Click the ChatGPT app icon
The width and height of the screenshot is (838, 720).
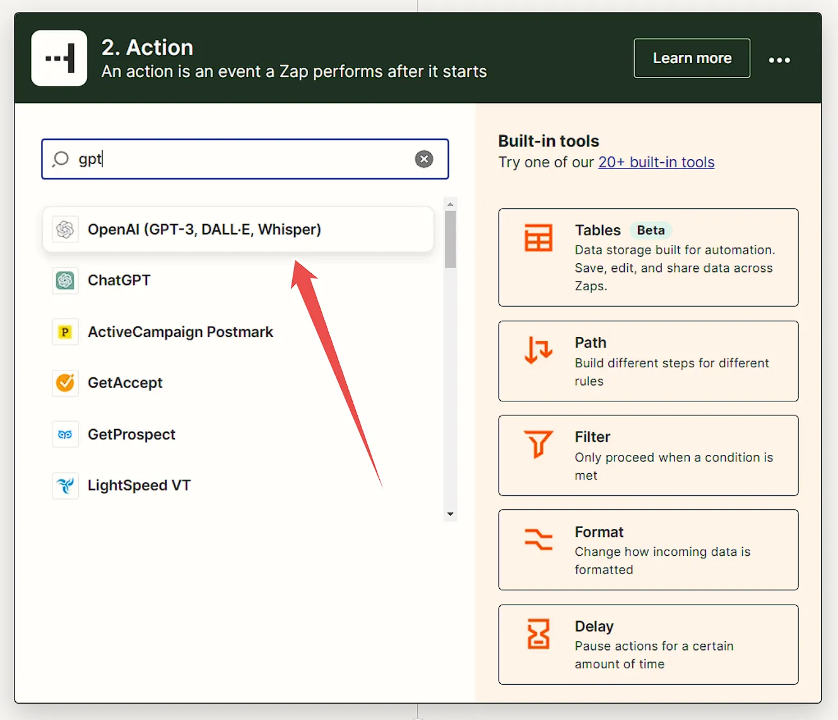click(65, 280)
